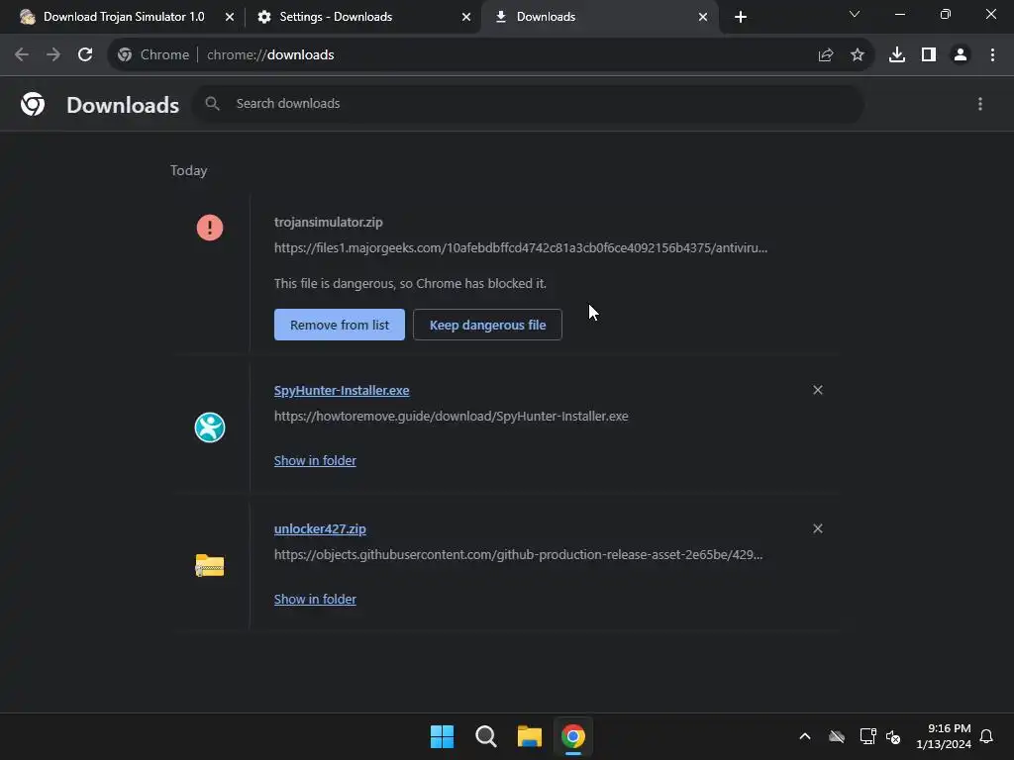Screen dimensions: 1014x760
Task: Show SpyHunter-Installer.exe in folder
Action: pos(315,461)
